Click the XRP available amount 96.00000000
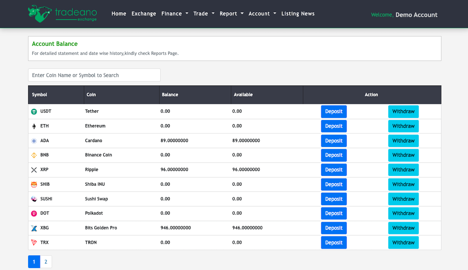This screenshot has width=468, height=270. 246,169
